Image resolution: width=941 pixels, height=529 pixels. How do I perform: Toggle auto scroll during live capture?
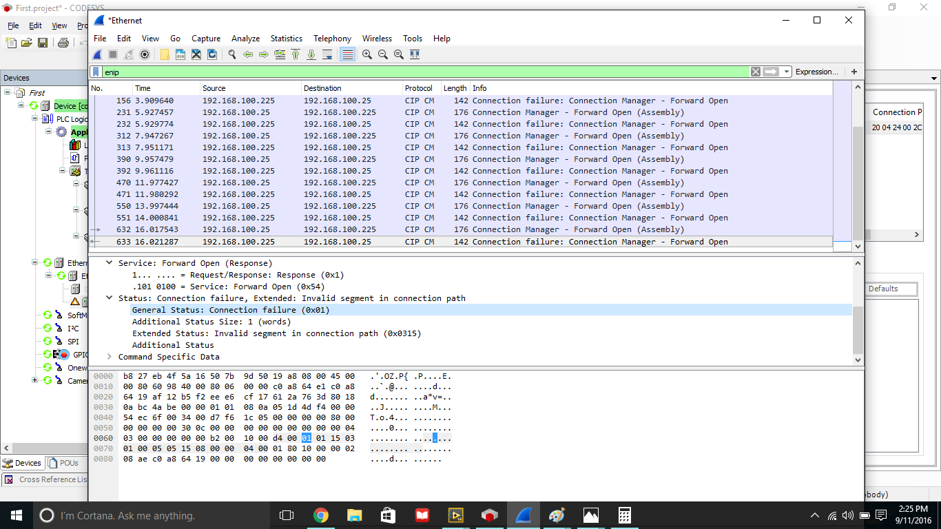(327, 54)
